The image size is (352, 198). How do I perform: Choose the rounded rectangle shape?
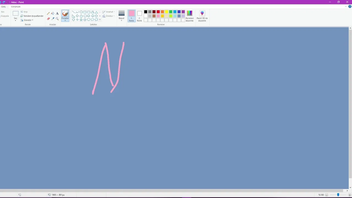point(89,12)
